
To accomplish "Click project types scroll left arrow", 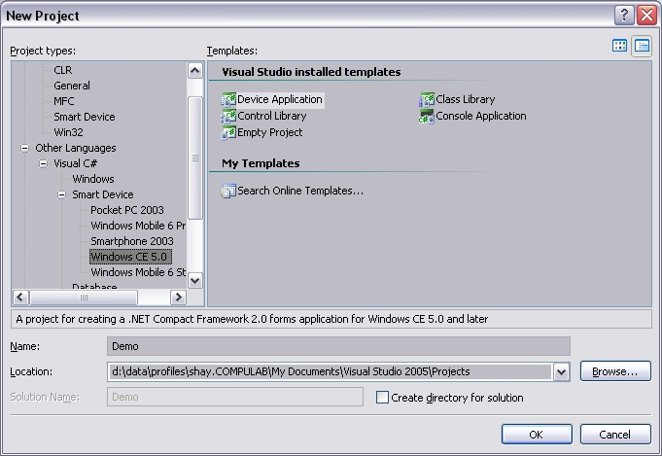I will [20, 298].
